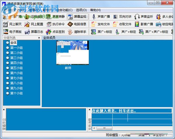Close the bottom-left log panel
The width and height of the screenshot is (175, 139).
tap(4, 110)
